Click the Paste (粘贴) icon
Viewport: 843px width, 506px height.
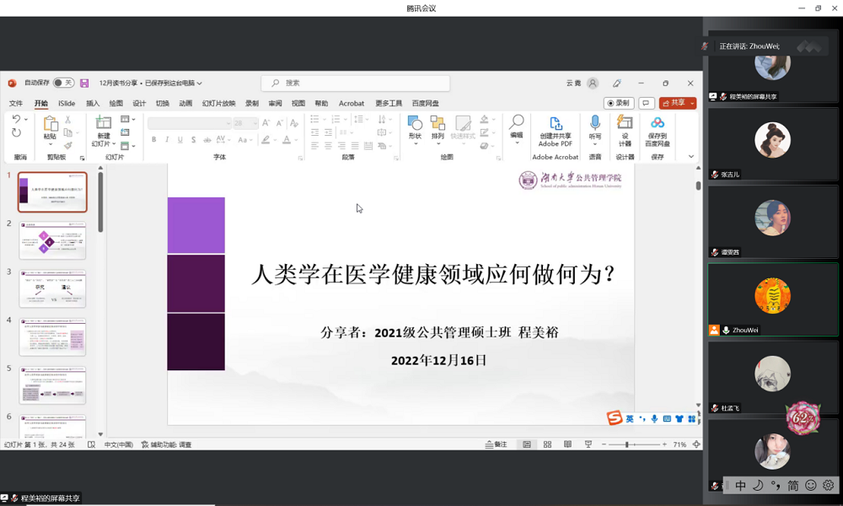tap(51, 125)
